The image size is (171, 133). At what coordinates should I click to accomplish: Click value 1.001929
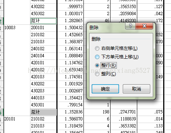pyautogui.click(x=74, y=84)
